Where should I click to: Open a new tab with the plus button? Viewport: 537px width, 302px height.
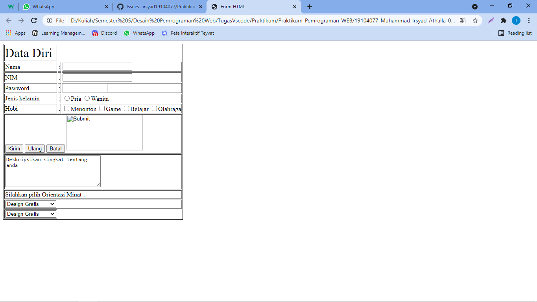pyautogui.click(x=310, y=7)
